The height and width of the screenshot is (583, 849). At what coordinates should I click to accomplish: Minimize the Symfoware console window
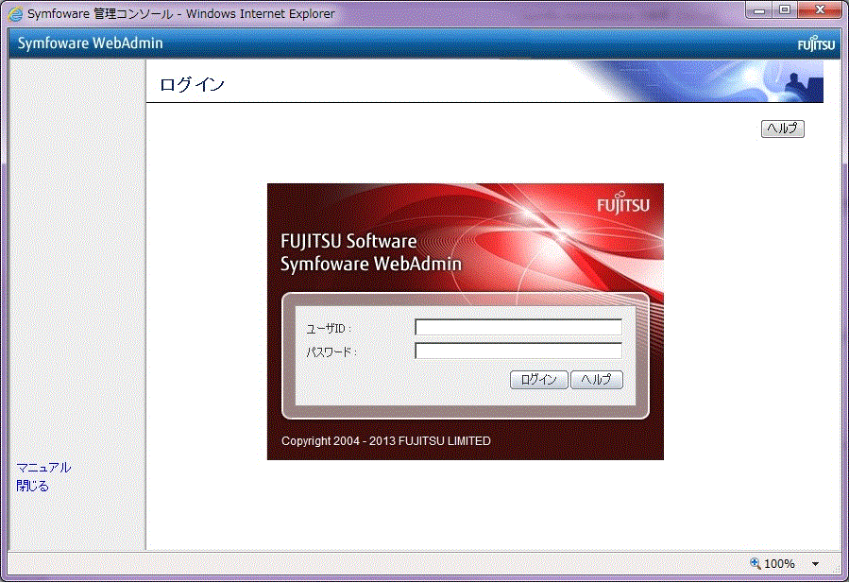click(759, 11)
